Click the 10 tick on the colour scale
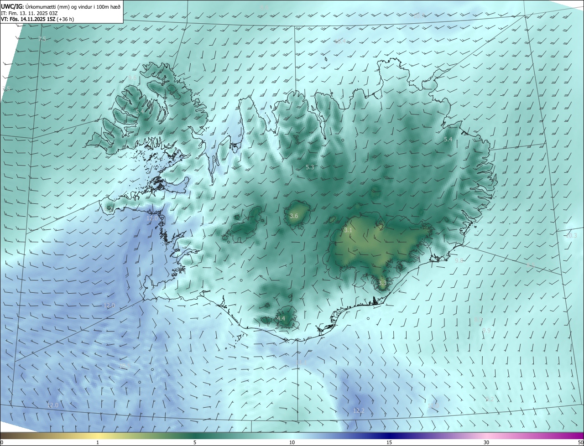Image resolution: width=584 pixels, height=446 pixels. (x=292, y=442)
